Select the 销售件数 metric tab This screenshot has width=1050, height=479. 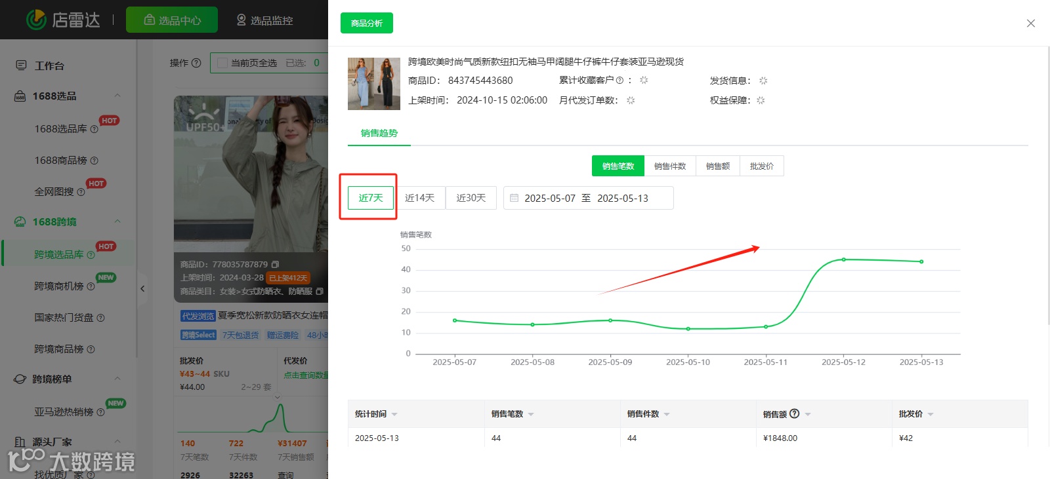[670, 166]
